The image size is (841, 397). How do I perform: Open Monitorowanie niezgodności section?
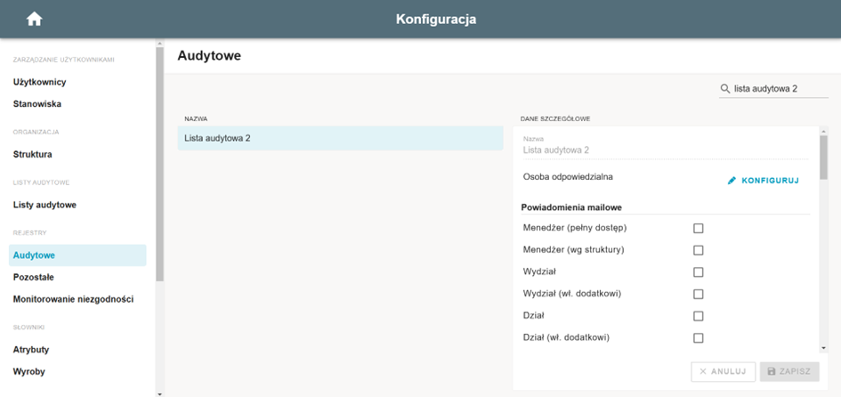pyautogui.click(x=73, y=299)
